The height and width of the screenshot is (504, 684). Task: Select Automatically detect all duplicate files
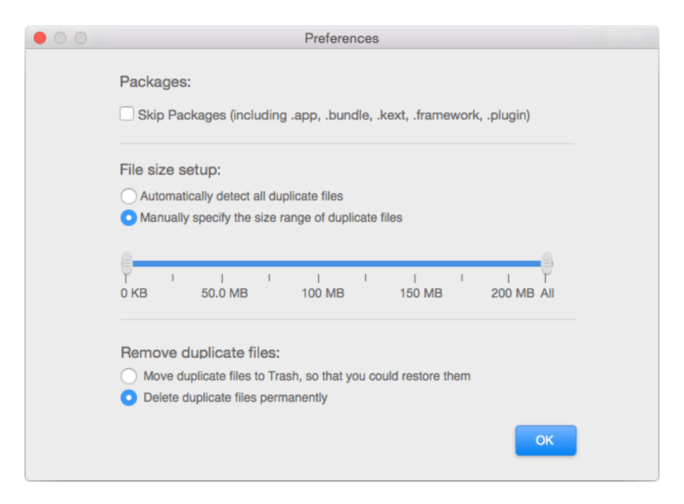coord(128,196)
